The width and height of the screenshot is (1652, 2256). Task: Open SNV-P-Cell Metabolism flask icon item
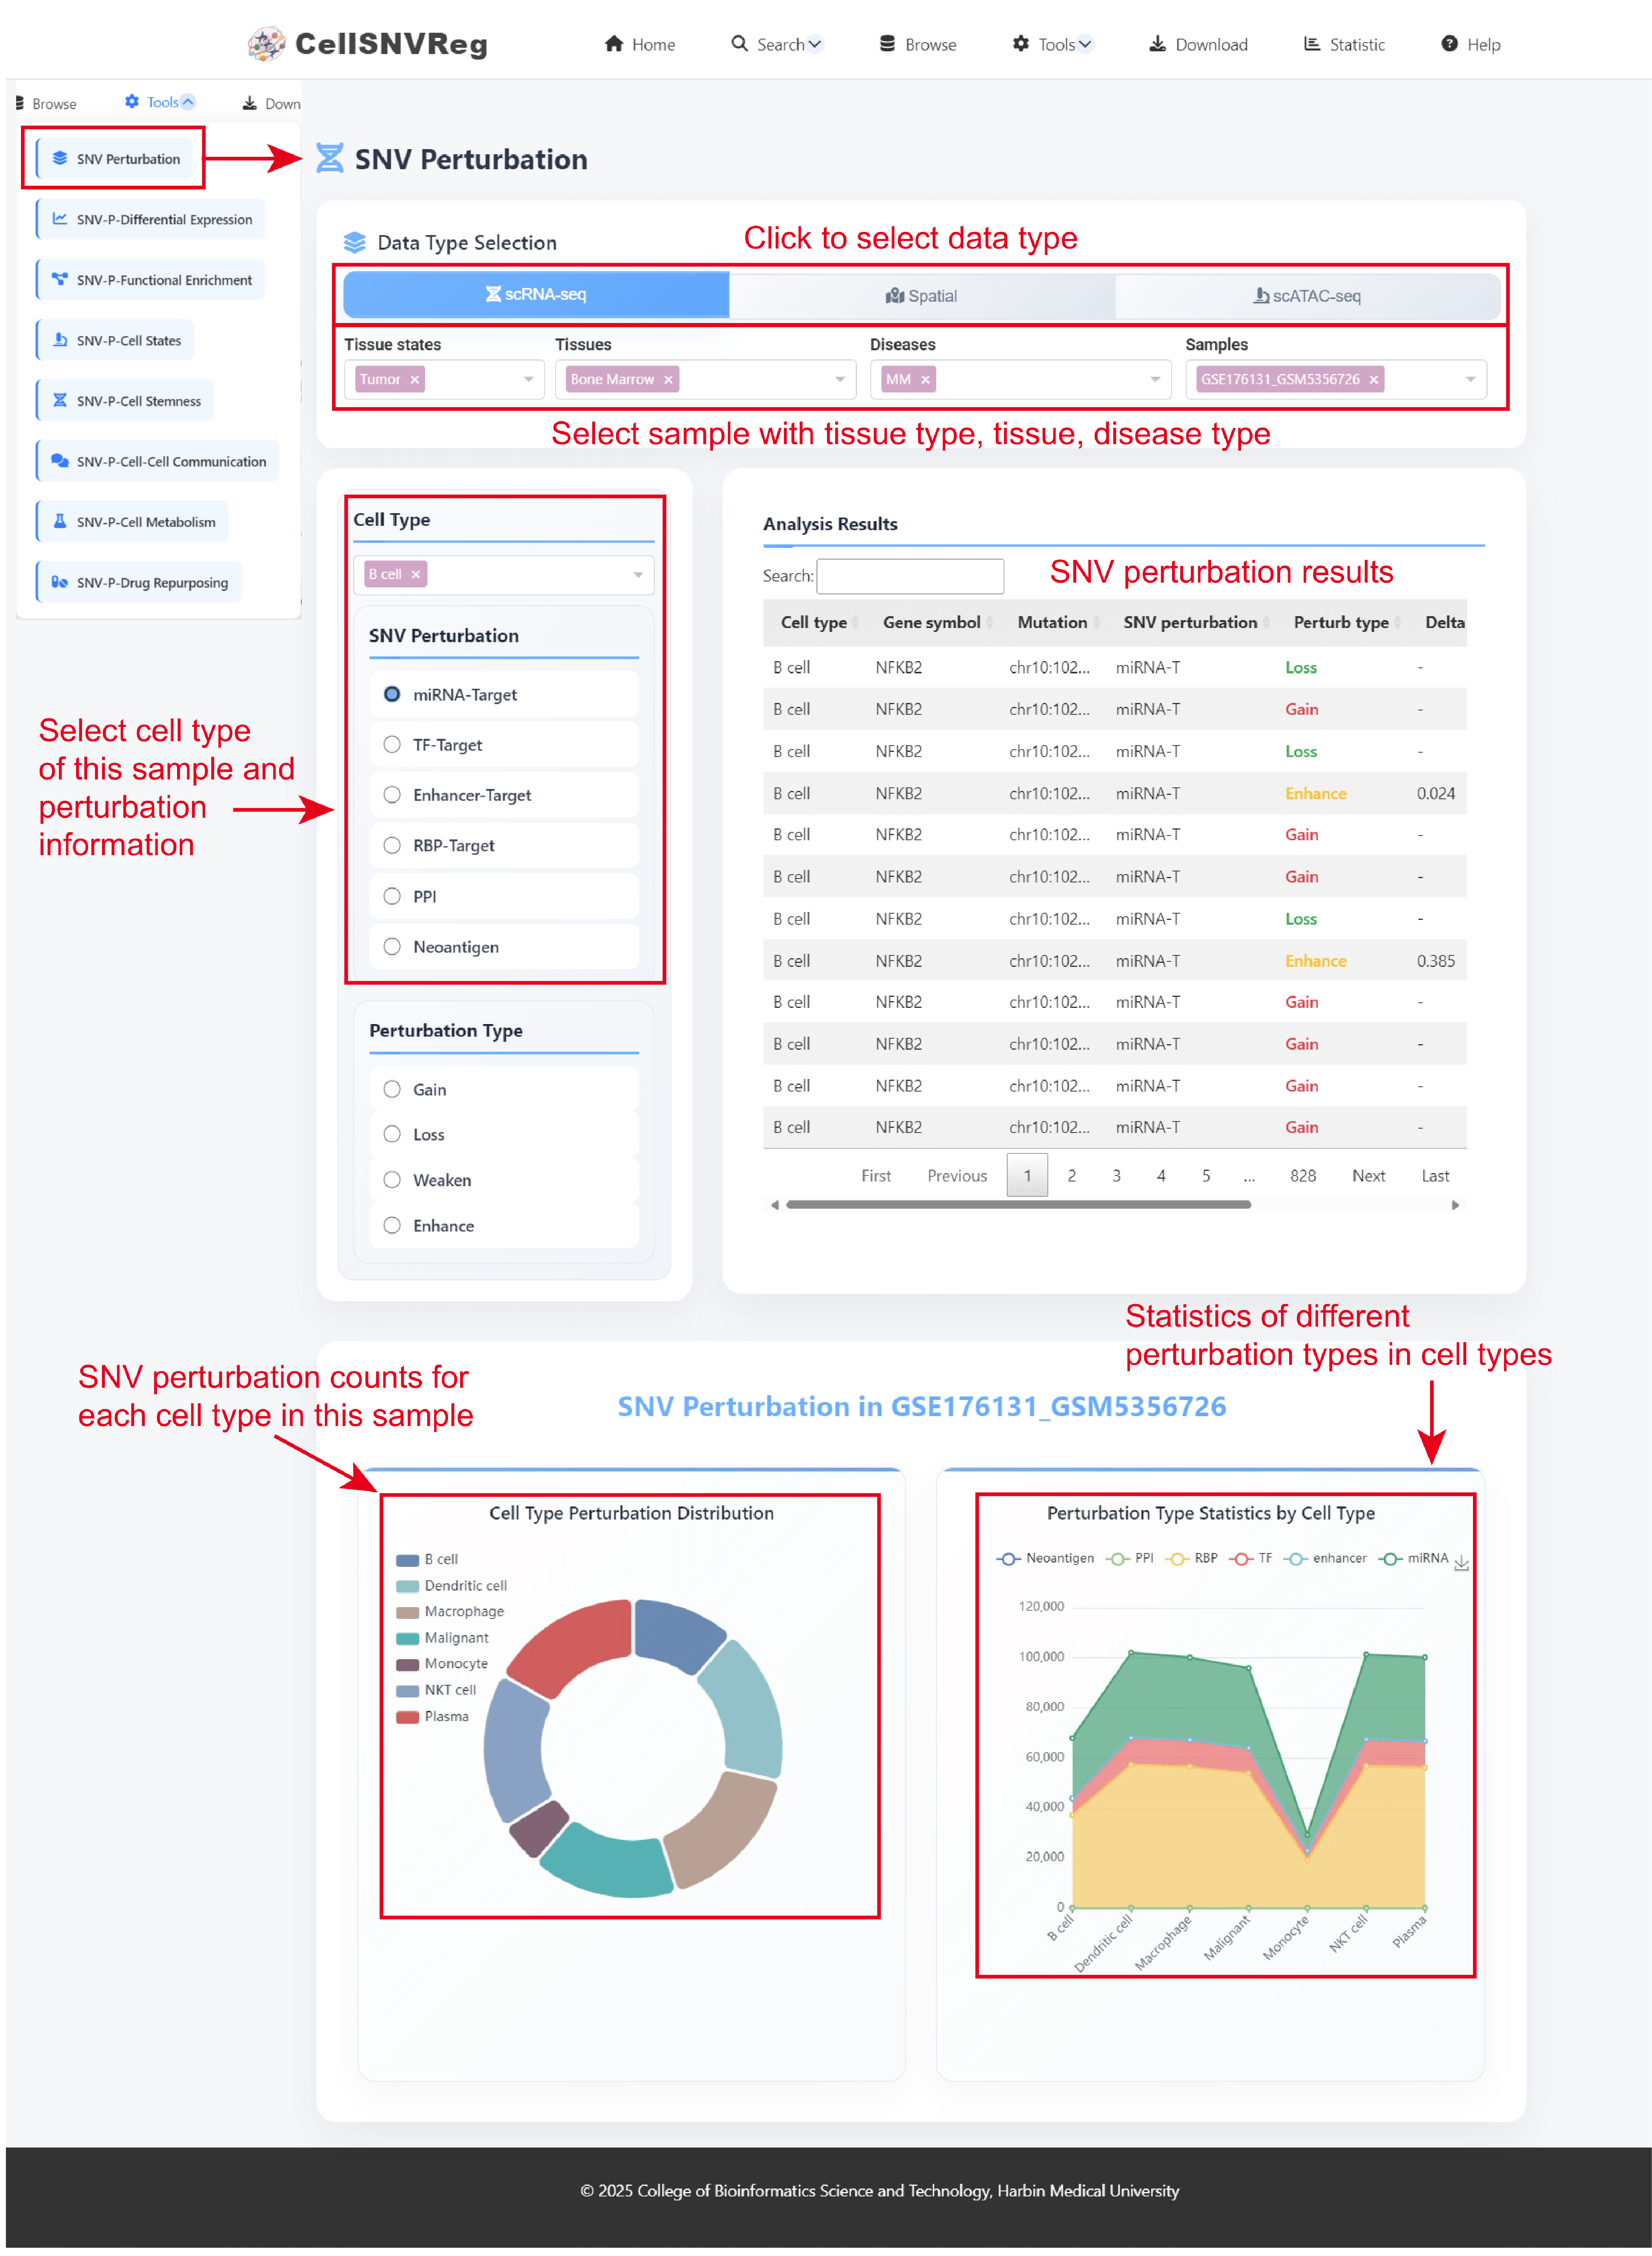(60, 521)
